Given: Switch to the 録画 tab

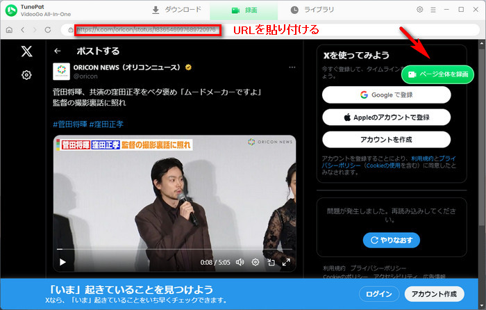Looking at the screenshot, I should (244, 10).
